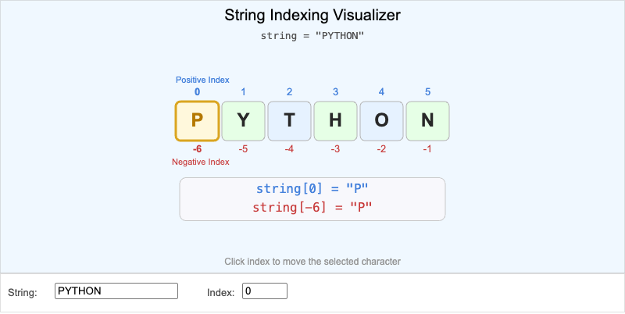Select positive index 4 above O
The image size is (625, 314).
click(381, 92)
